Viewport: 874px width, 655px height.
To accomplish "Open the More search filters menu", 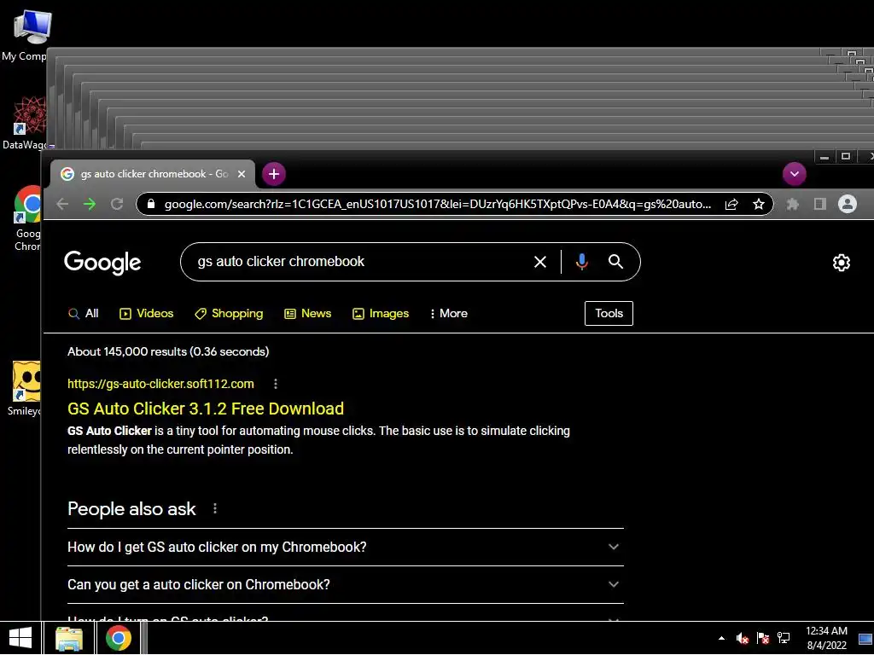I will click(x=449, y=314).
